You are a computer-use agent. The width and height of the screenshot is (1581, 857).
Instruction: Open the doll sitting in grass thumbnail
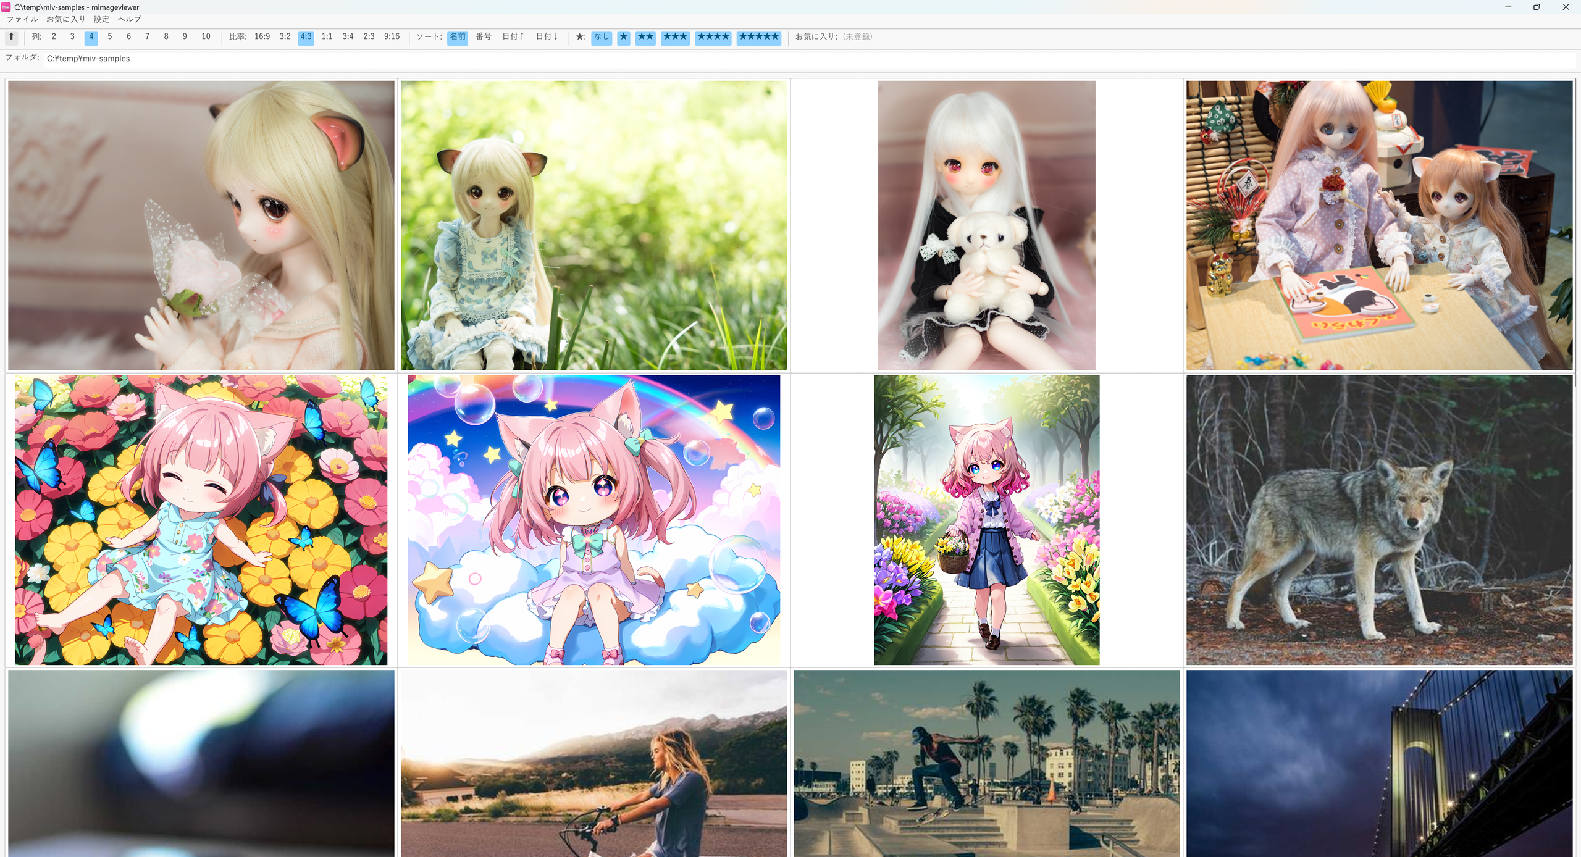(x=594, y=225)
